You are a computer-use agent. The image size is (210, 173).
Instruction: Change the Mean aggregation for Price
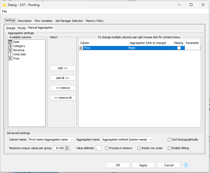click(151, 48)
